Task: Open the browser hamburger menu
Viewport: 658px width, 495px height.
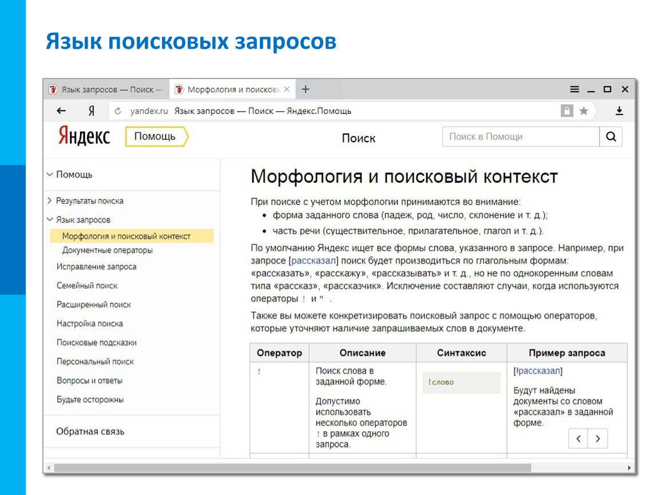Action: pyautogui.click(x=574, y=89)
